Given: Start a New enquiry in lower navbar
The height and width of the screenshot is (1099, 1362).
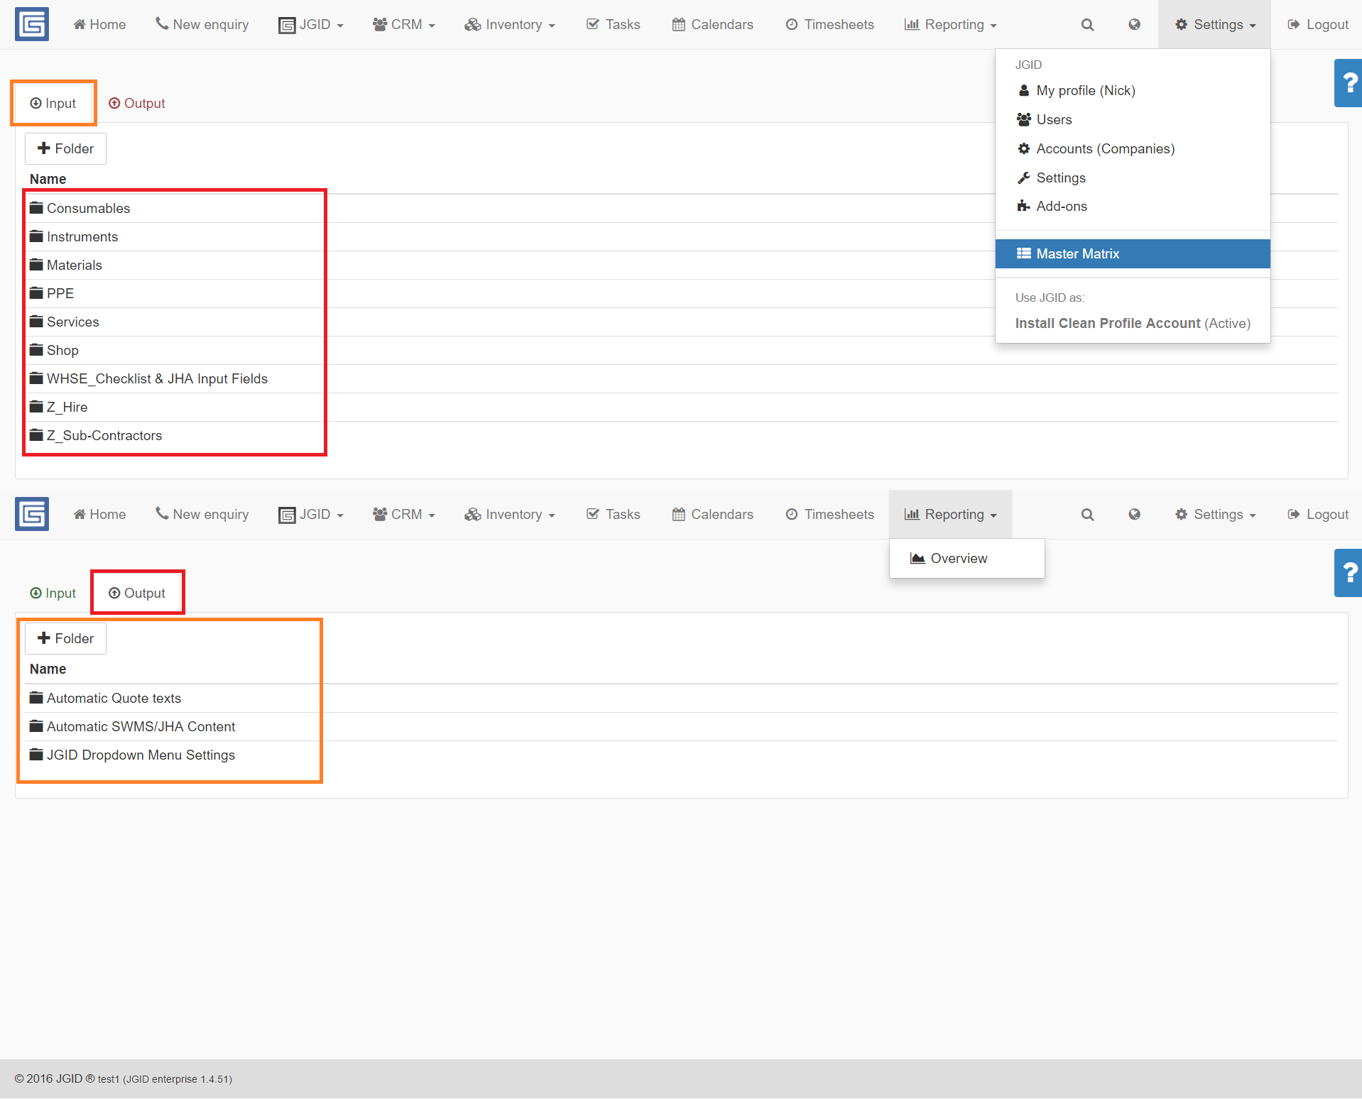Looking at the screenshot, I should coord(202,514).
